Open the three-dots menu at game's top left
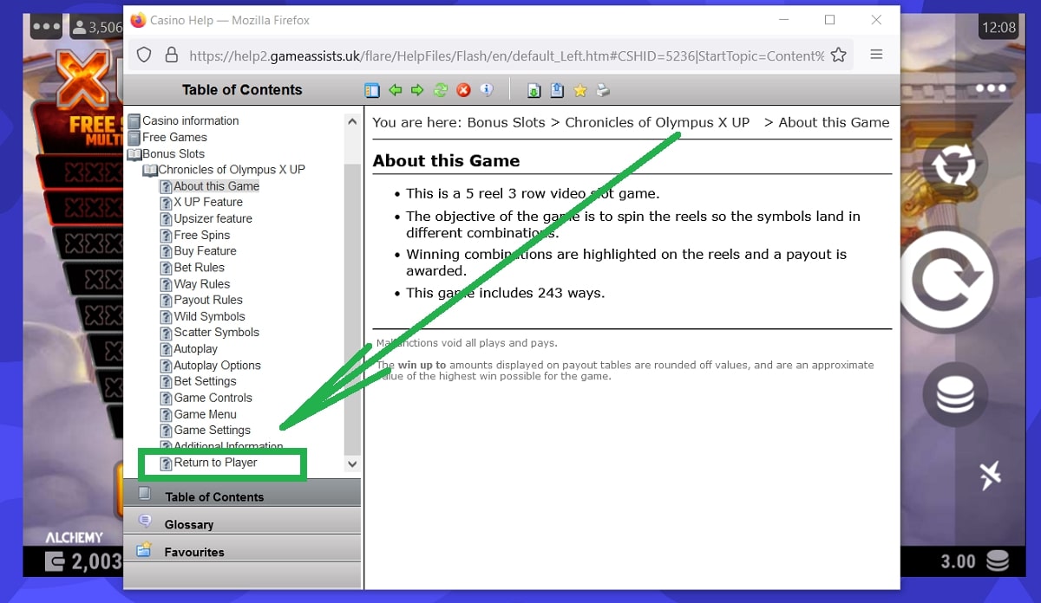 click(x=47, y=26)
